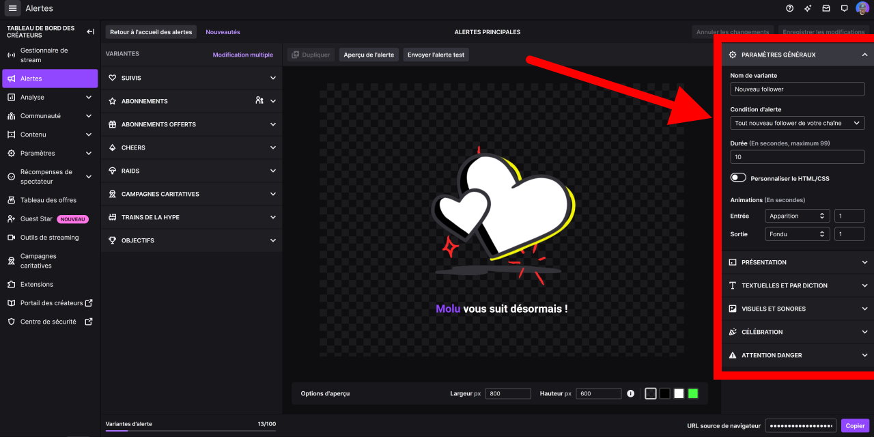Enable Personnaliser le HTML/CSS
Image resolution: width=874 pixels, height=437 pixels.
coord(738,177)
